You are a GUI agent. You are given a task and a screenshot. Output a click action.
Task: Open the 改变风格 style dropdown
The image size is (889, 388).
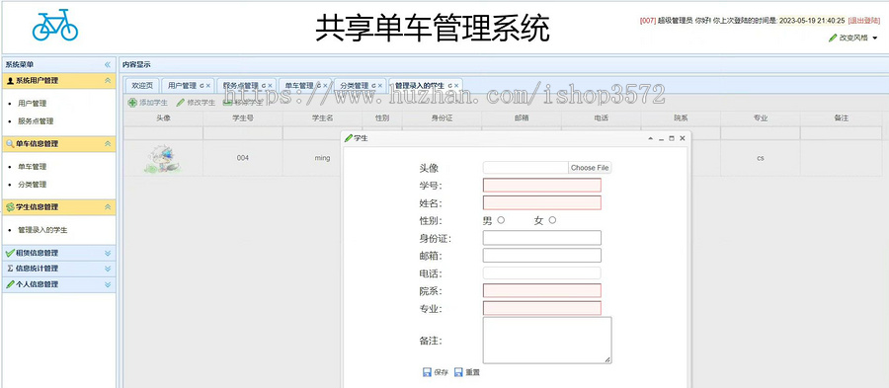click(x=852, y=38)
